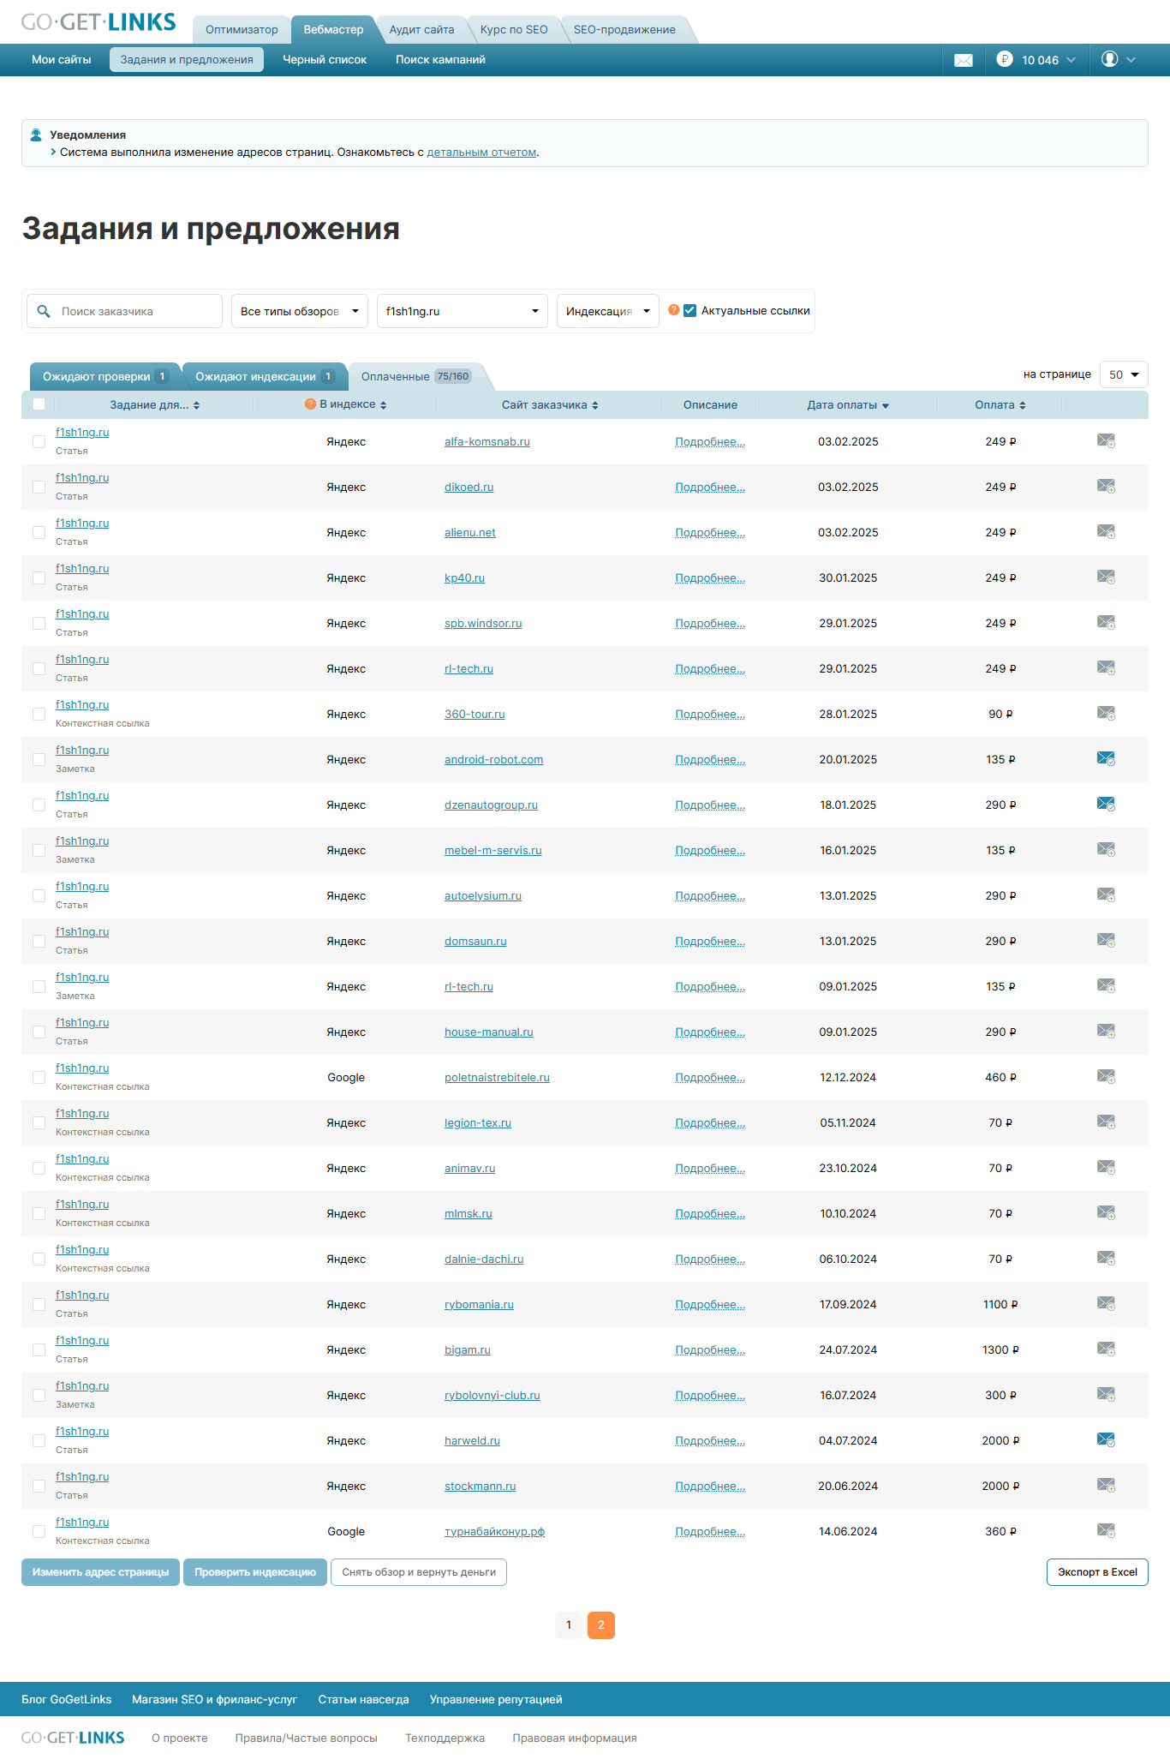Image resolution: width=1170 pixels, height=1759 pixels.
Task: Click the orange help icon near Актуальные ссылки
Action: pyautogui.click(x=674, y=310)
